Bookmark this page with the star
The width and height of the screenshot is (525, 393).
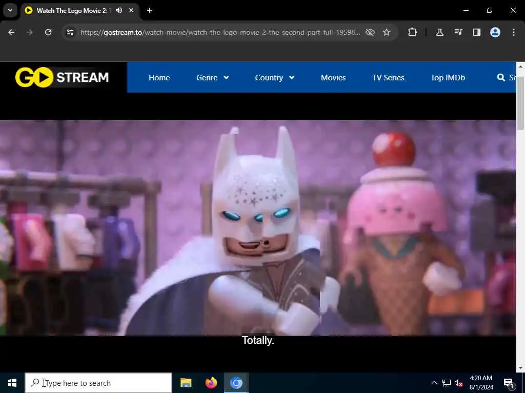click(x=387, y=32)
